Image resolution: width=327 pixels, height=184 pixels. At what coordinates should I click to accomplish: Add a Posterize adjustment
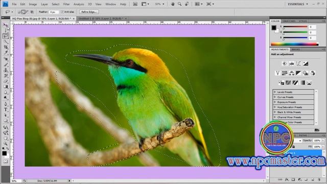288,83
